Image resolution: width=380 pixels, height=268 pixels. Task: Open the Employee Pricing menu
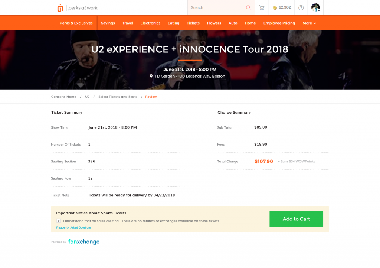[279, 23]
